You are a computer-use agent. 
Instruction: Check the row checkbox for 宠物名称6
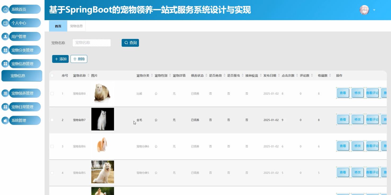click(x=52, y=146)
